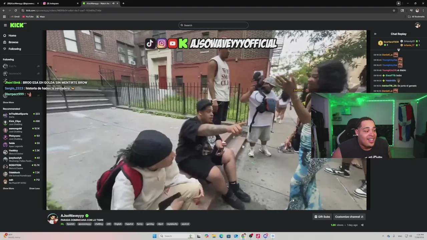This screenshot has width=427, height=240.
Task: Show more followed channels
Action: 8,103
